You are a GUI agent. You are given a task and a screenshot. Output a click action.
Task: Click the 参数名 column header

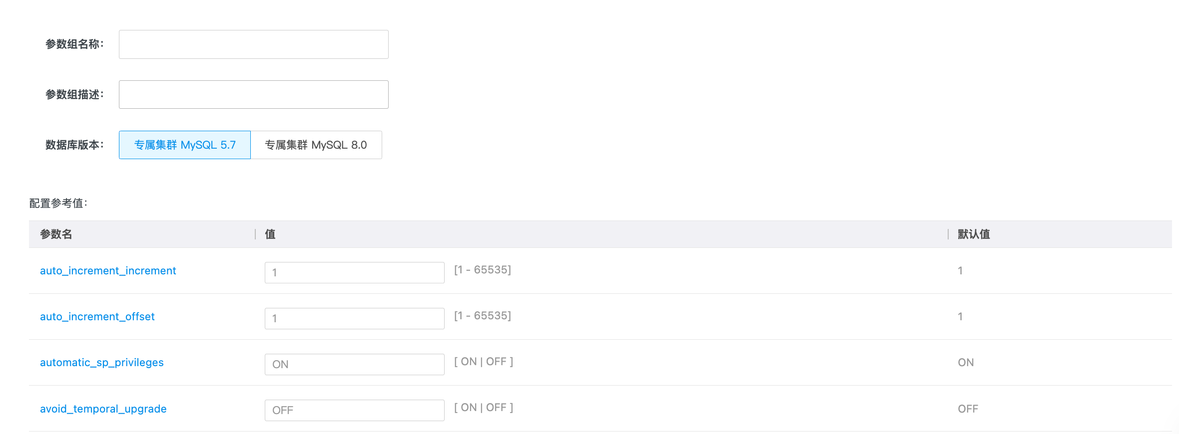pos(56,234)
